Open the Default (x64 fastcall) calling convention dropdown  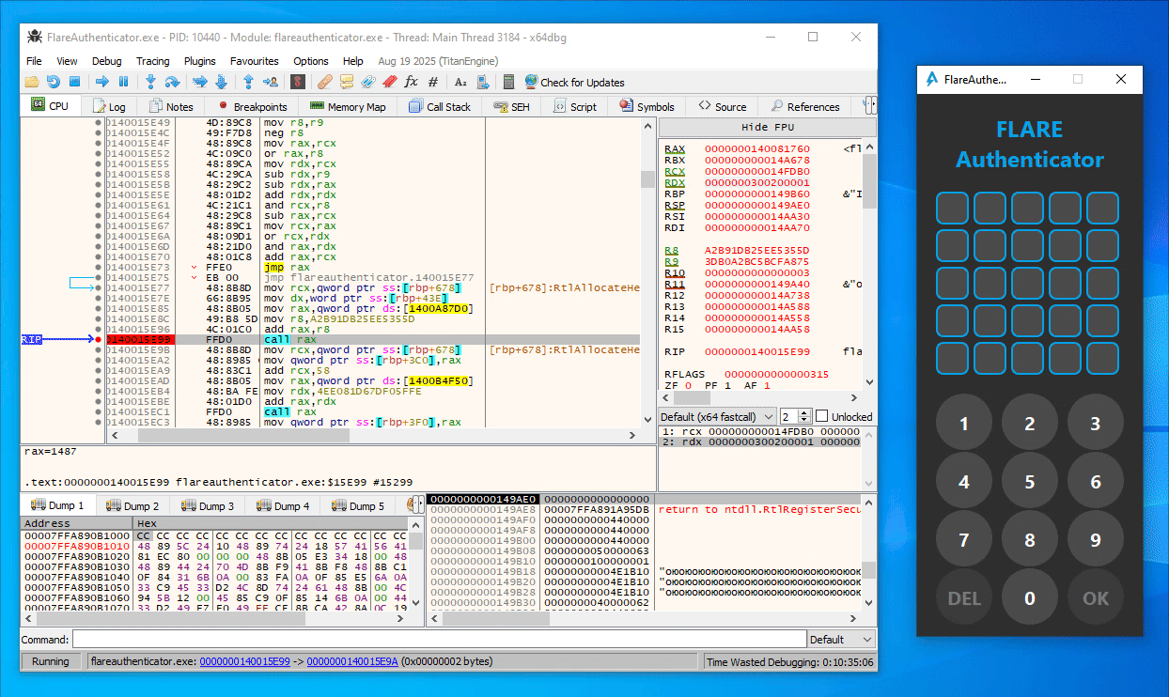point(718,416)
